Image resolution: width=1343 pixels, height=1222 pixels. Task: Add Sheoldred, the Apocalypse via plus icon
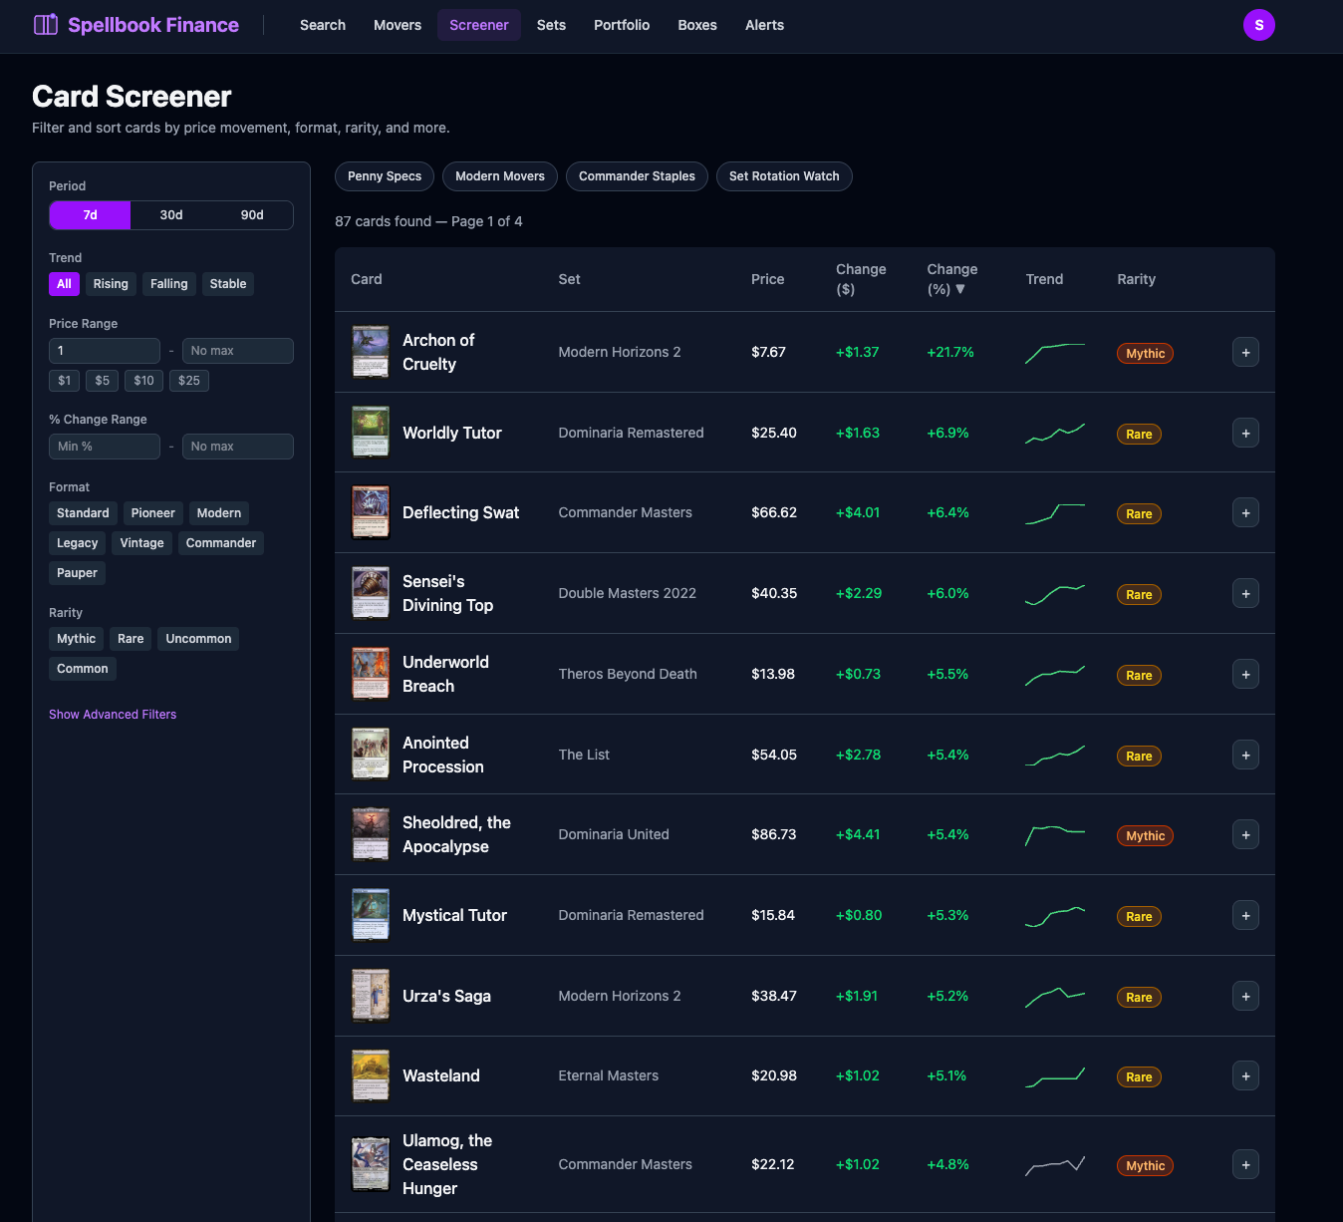(x=1245, y=834)
